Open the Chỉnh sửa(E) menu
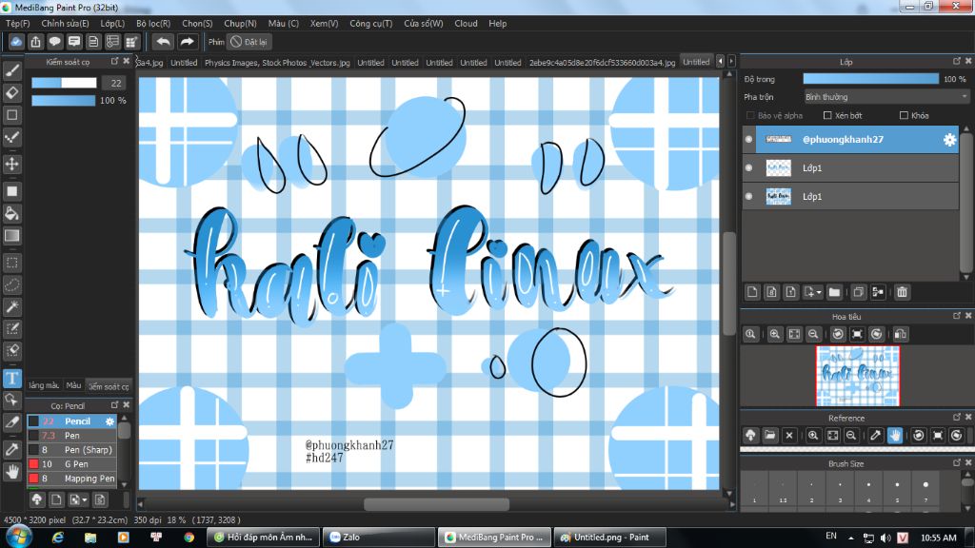 point(65,24)
